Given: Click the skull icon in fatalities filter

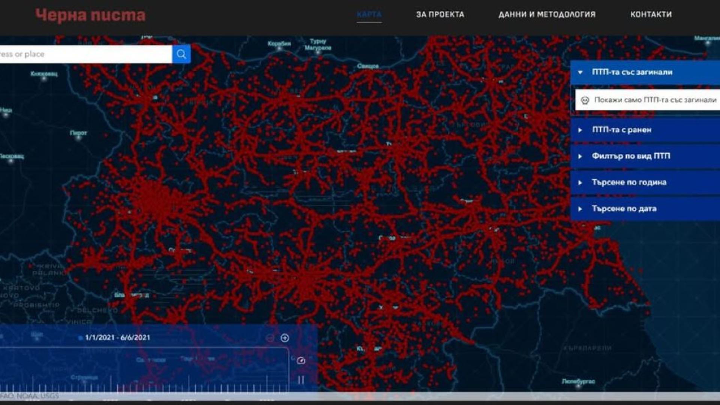Looking at the screenshot, I should [x=585, y=100].
